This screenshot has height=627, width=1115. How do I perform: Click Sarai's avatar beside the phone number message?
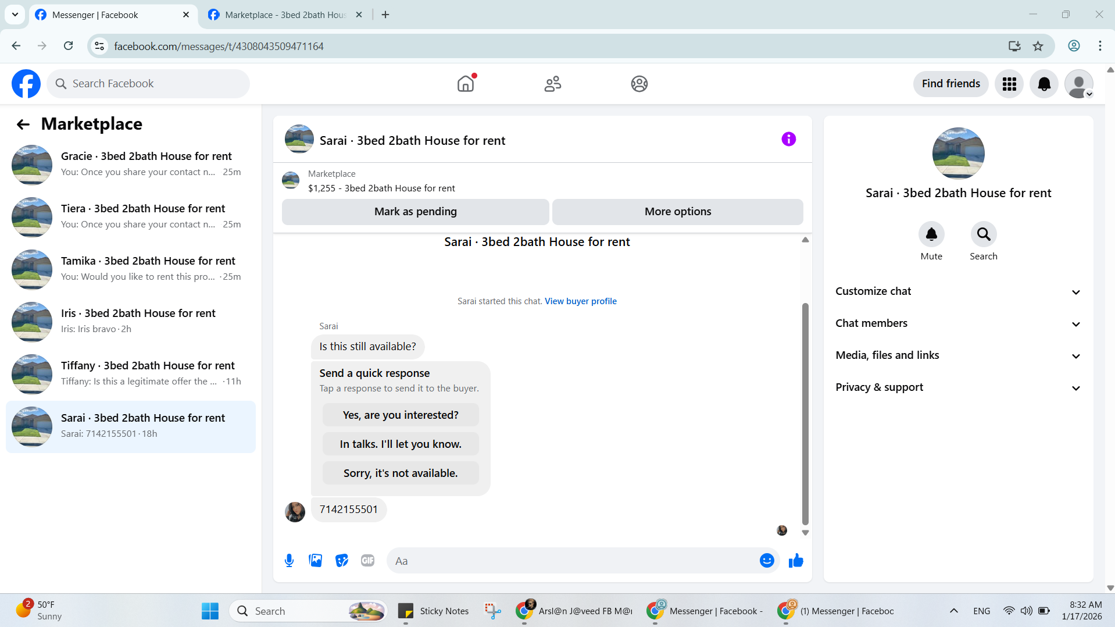coord(295,512)
